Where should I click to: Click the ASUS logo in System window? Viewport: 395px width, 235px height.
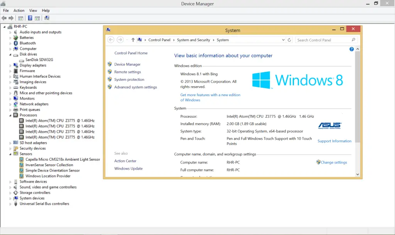click(330, 125)
